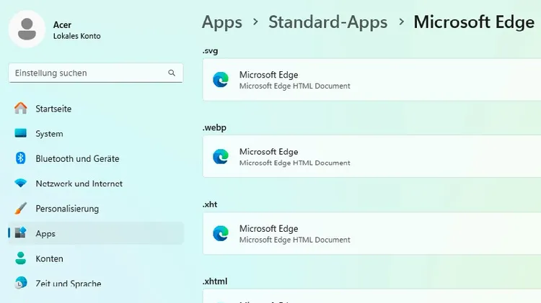Viewport: 541px width, 303px height.
Task: Click the Zeit und Sprache clock icon
Action: coord(21,283)
